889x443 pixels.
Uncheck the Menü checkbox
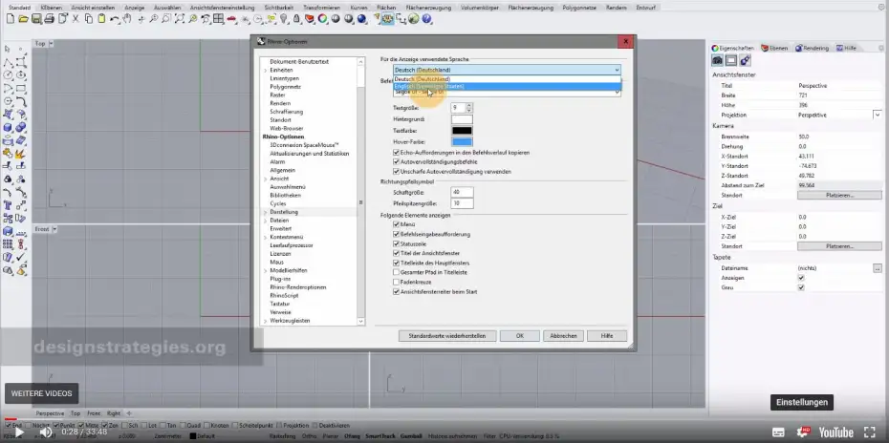[396, 225]
